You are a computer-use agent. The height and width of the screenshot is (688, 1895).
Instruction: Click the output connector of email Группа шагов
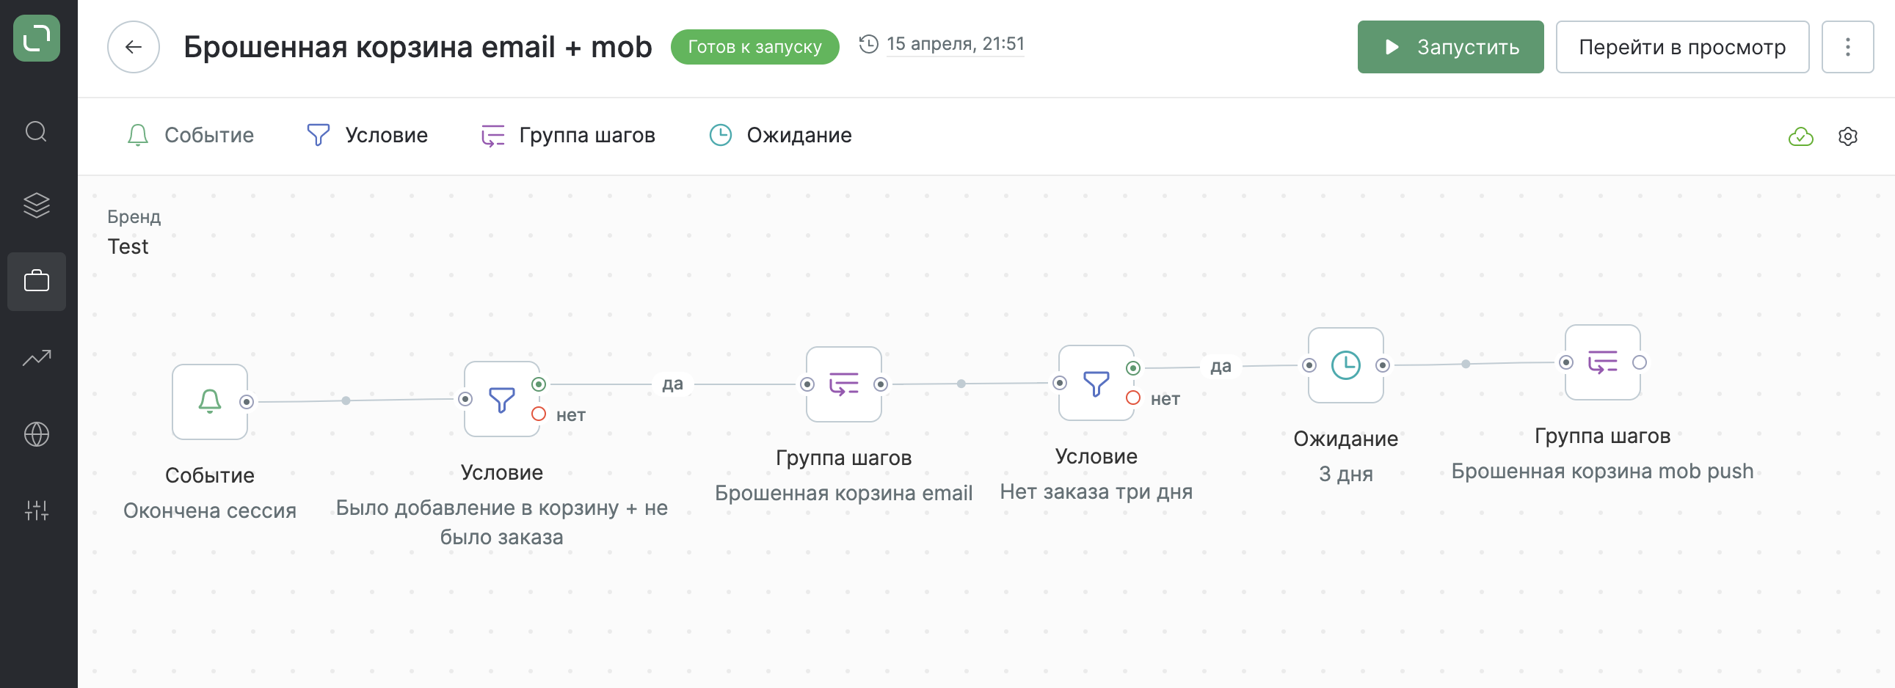[881, 384]
